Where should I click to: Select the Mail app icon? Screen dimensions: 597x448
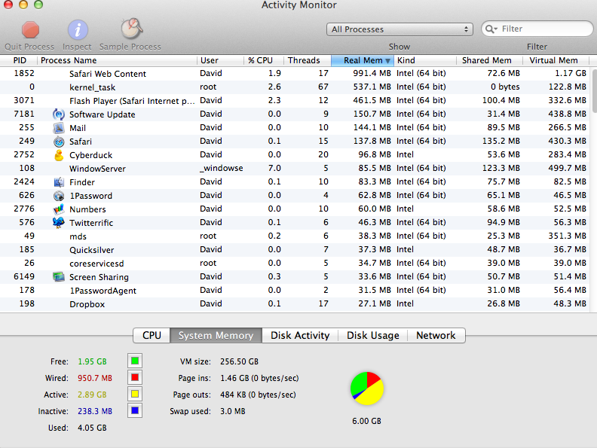click(x=59, y=128)
